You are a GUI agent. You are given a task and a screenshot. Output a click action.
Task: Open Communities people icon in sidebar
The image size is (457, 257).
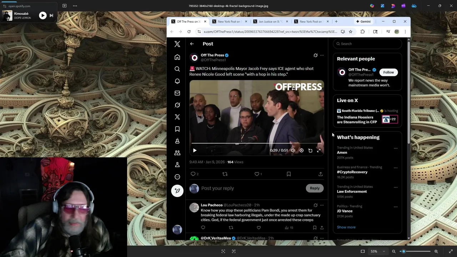click(177, 153)
